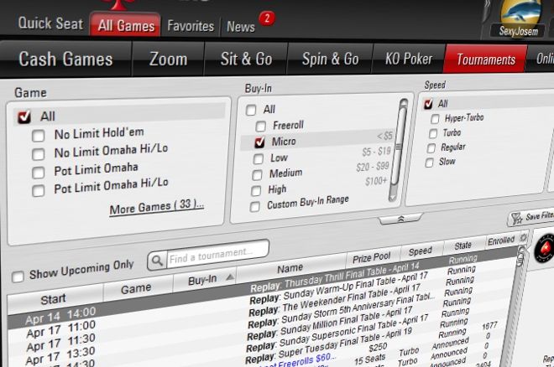Focus the Find a tournament field
Viewport: 554px width, 367px height.
click(217, 253)
